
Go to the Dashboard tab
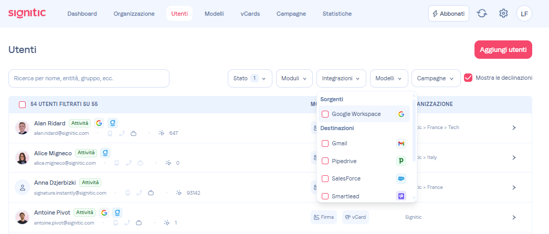point(82,14)
